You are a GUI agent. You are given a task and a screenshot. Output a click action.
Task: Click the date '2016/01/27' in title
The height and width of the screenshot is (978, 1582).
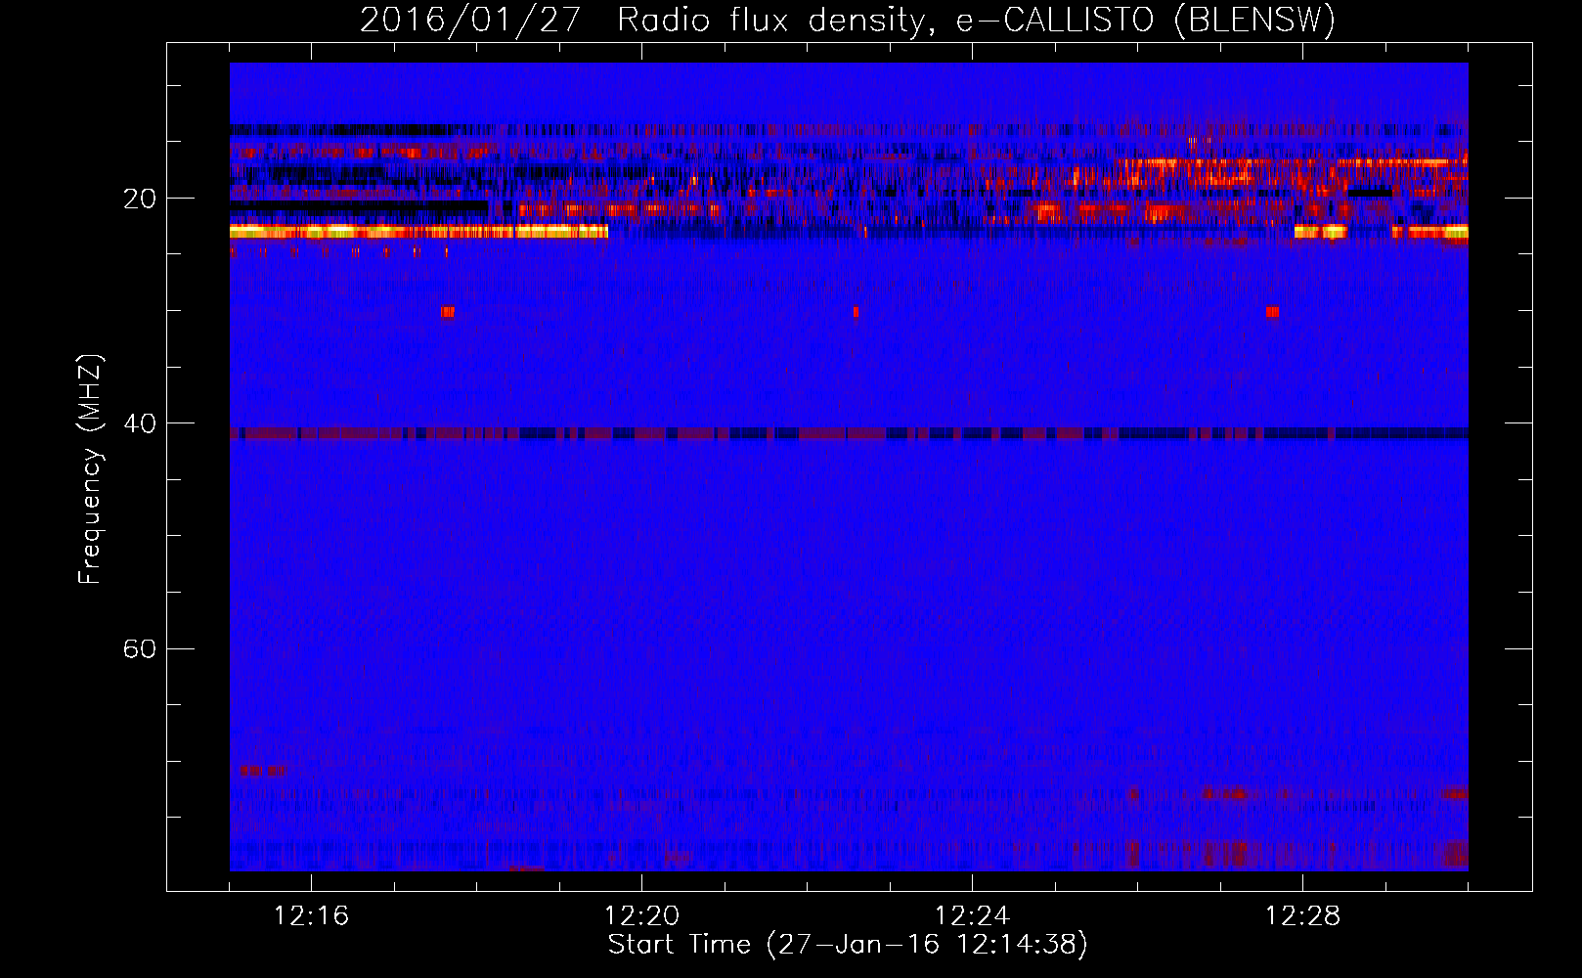pos(470,20)
